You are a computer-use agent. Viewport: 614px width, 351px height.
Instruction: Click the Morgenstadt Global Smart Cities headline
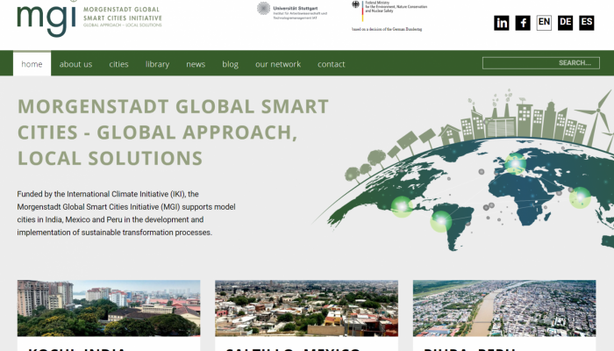[x=173, y=132]
